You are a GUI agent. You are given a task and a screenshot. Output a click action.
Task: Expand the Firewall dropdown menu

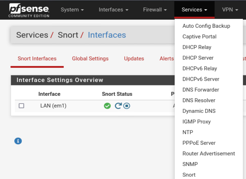155,10
